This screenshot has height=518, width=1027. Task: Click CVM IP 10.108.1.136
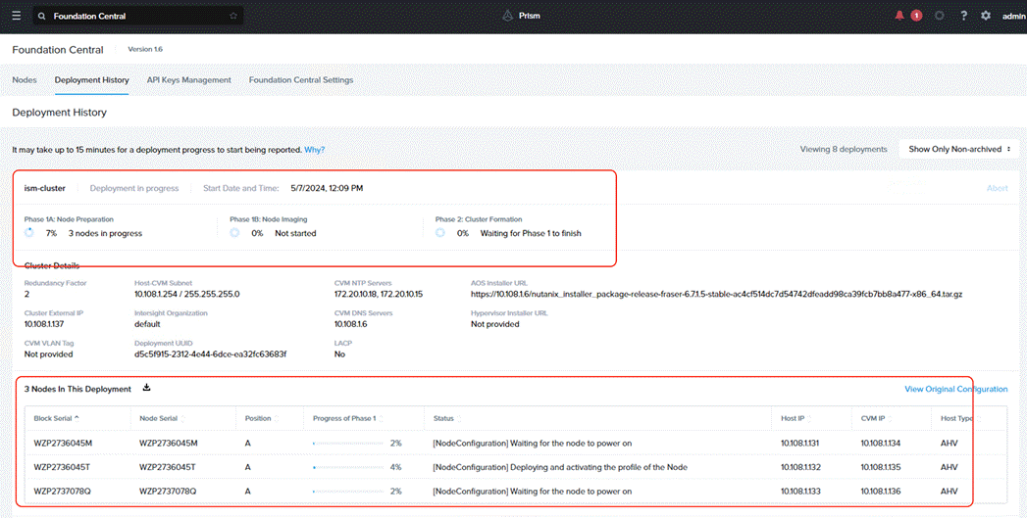[x=880, y=492]
